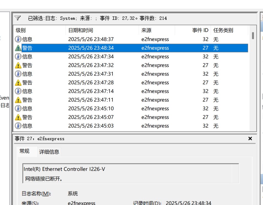The width and height of the screenshot is (263, 205).
Task: Click the info icon on the 23:45:03 row
Action: tap(18, 126)
